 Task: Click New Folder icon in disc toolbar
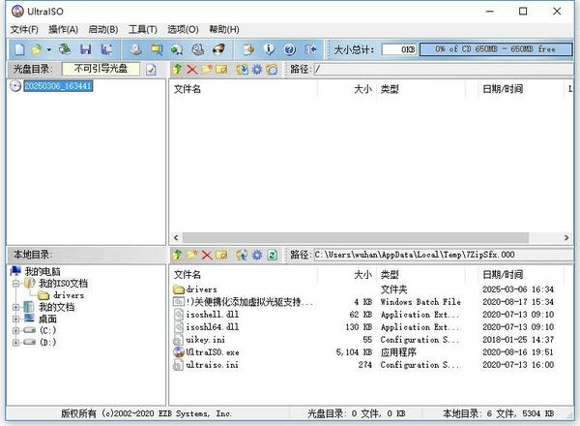pos(207,70)
